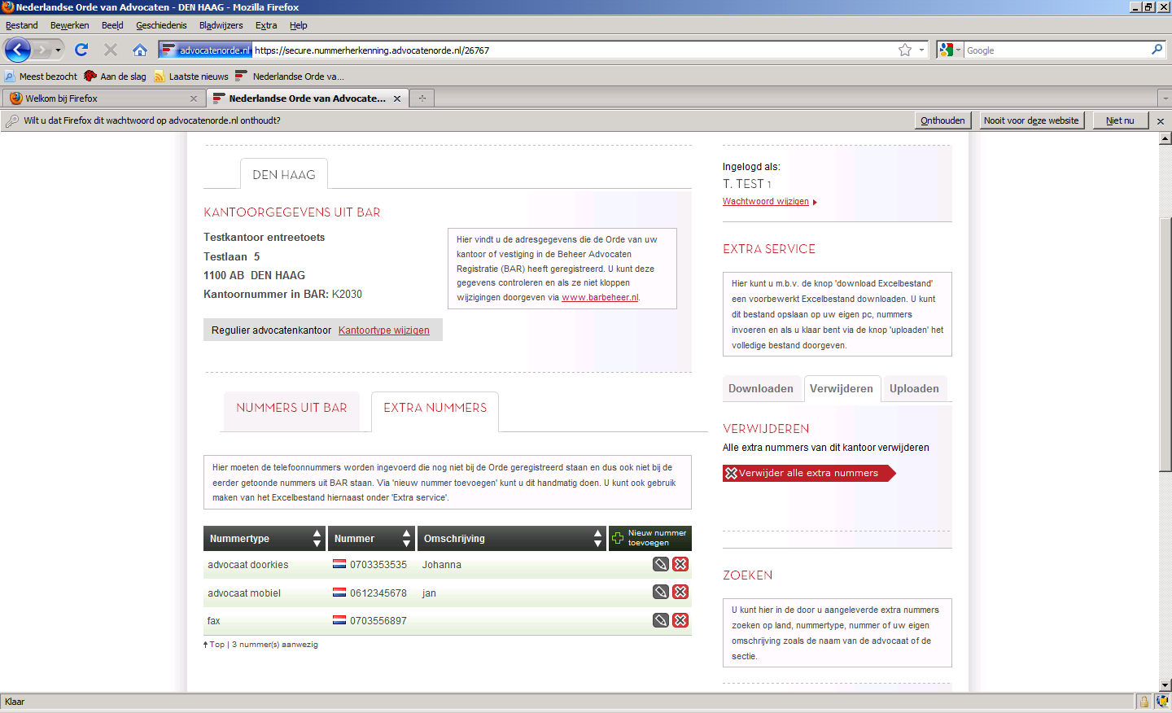Open the Meest bezocht bookmark
The width and height of the screenshot is (1172, 713).
[41, 77]
